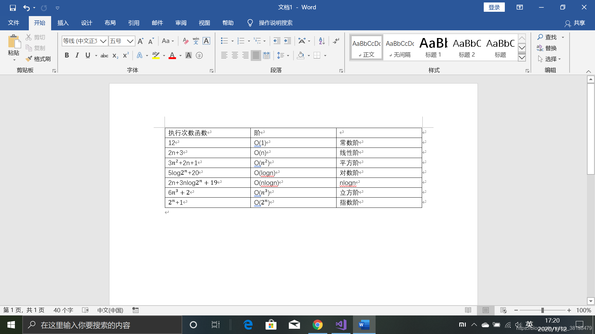Viewport: 595px width, 334px height.
Task: Click the 替换 replace button
Action: click(547, 48)
